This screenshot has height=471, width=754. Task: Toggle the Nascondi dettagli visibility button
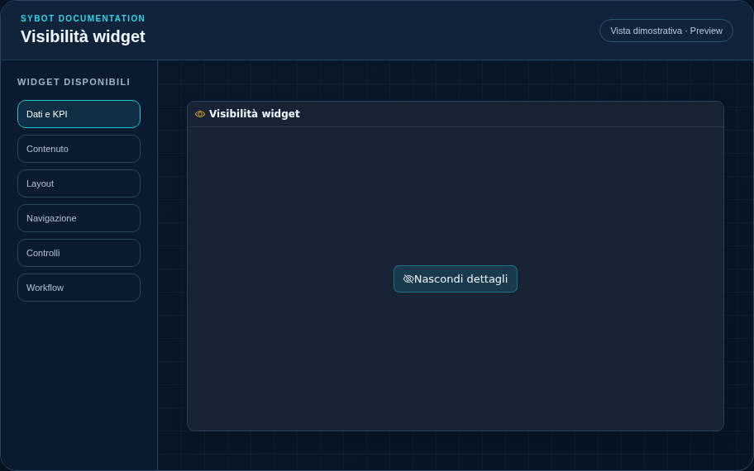click(456, 278)
